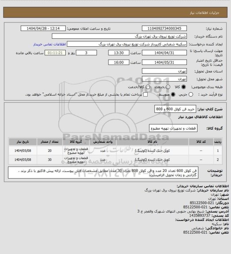Screen dimensions: 231x254
Task: Click the request creator name field
Action: click(127, 44)
